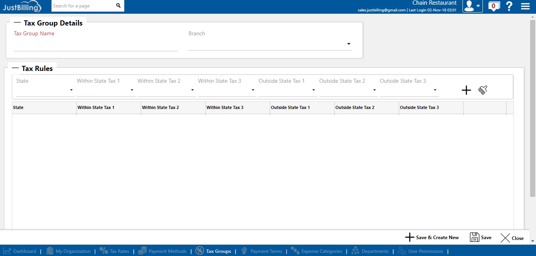Click the Close button label
Image resolution: width=536 pixels, height=256 pixels.
[518, 238]
